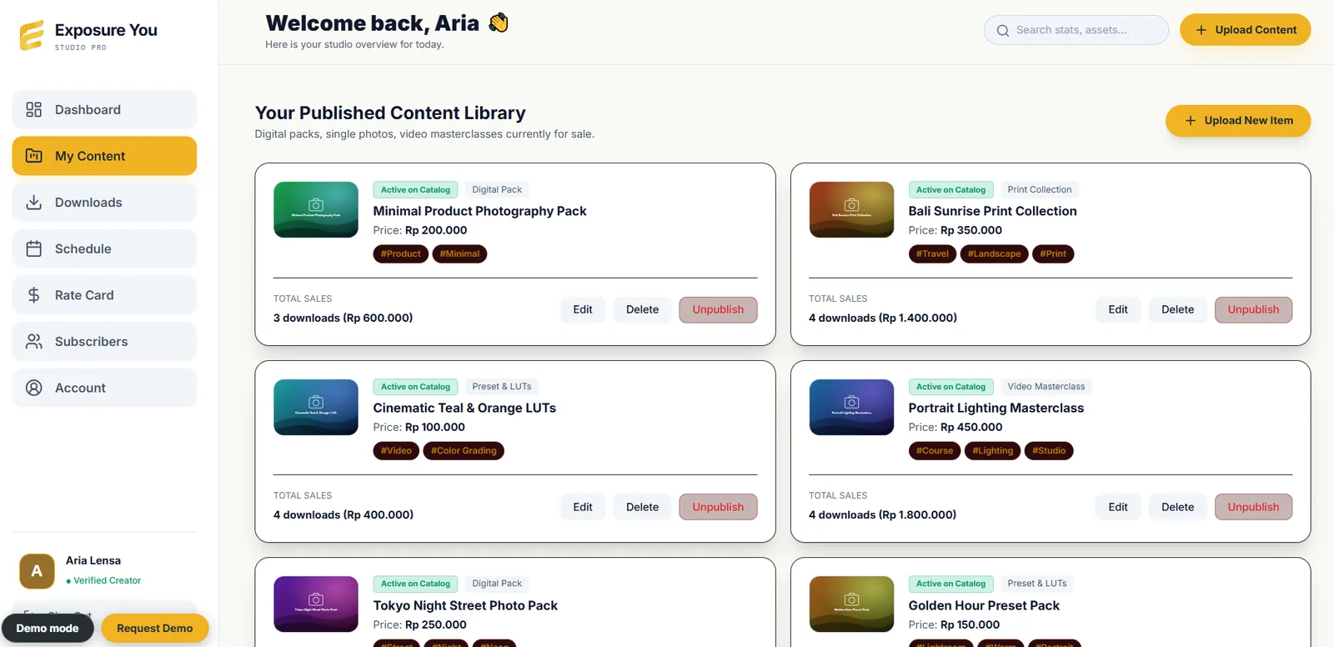Open Portrait Lighting Masterclass thumbnail
Screen dimensions: 1334x647
tap(851, 407)
